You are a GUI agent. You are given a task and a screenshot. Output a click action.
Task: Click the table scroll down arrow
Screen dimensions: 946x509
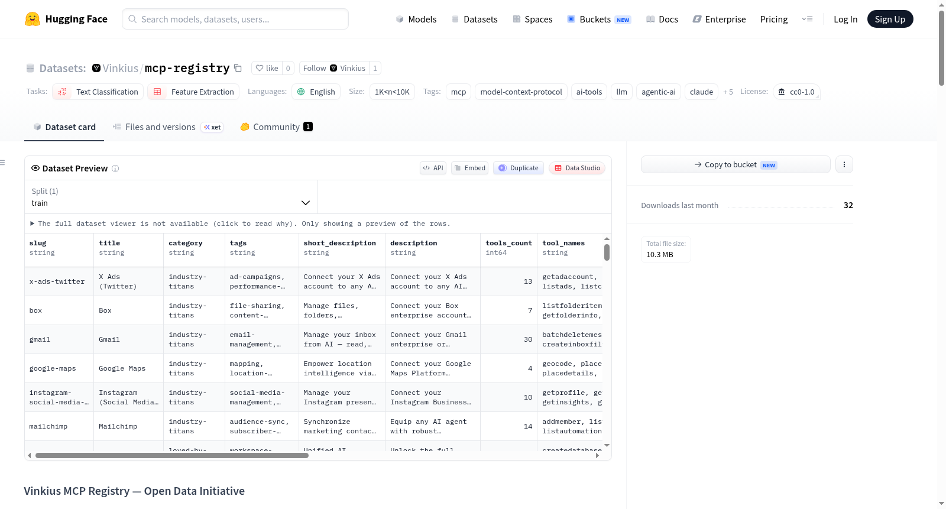coord(607,445)
